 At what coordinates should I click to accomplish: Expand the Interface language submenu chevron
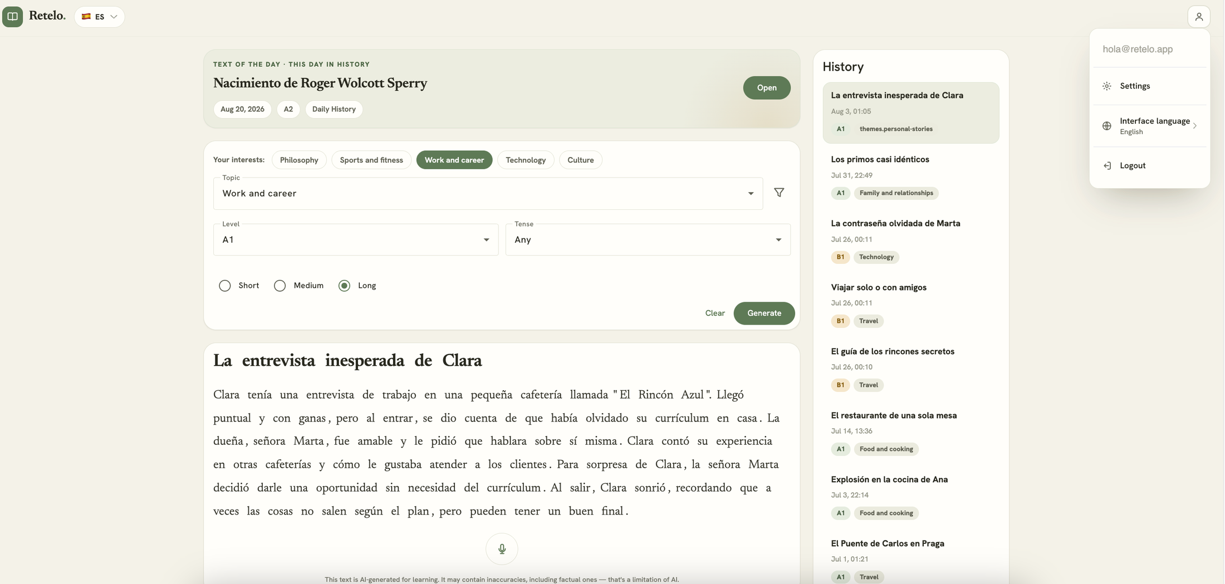tap(1195, 126)
